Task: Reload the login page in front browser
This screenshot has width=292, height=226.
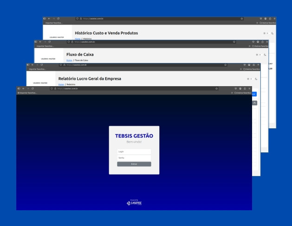Action: (32, 88)
